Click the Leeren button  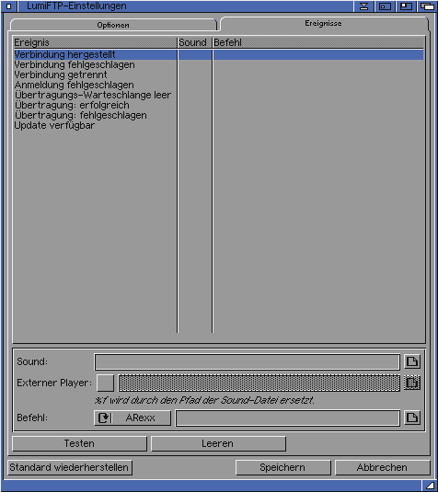(x=218, y=443)
